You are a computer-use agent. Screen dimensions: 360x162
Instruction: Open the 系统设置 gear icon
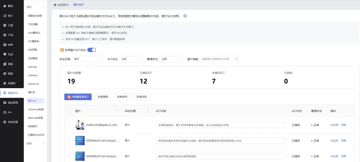pos(5,122)
